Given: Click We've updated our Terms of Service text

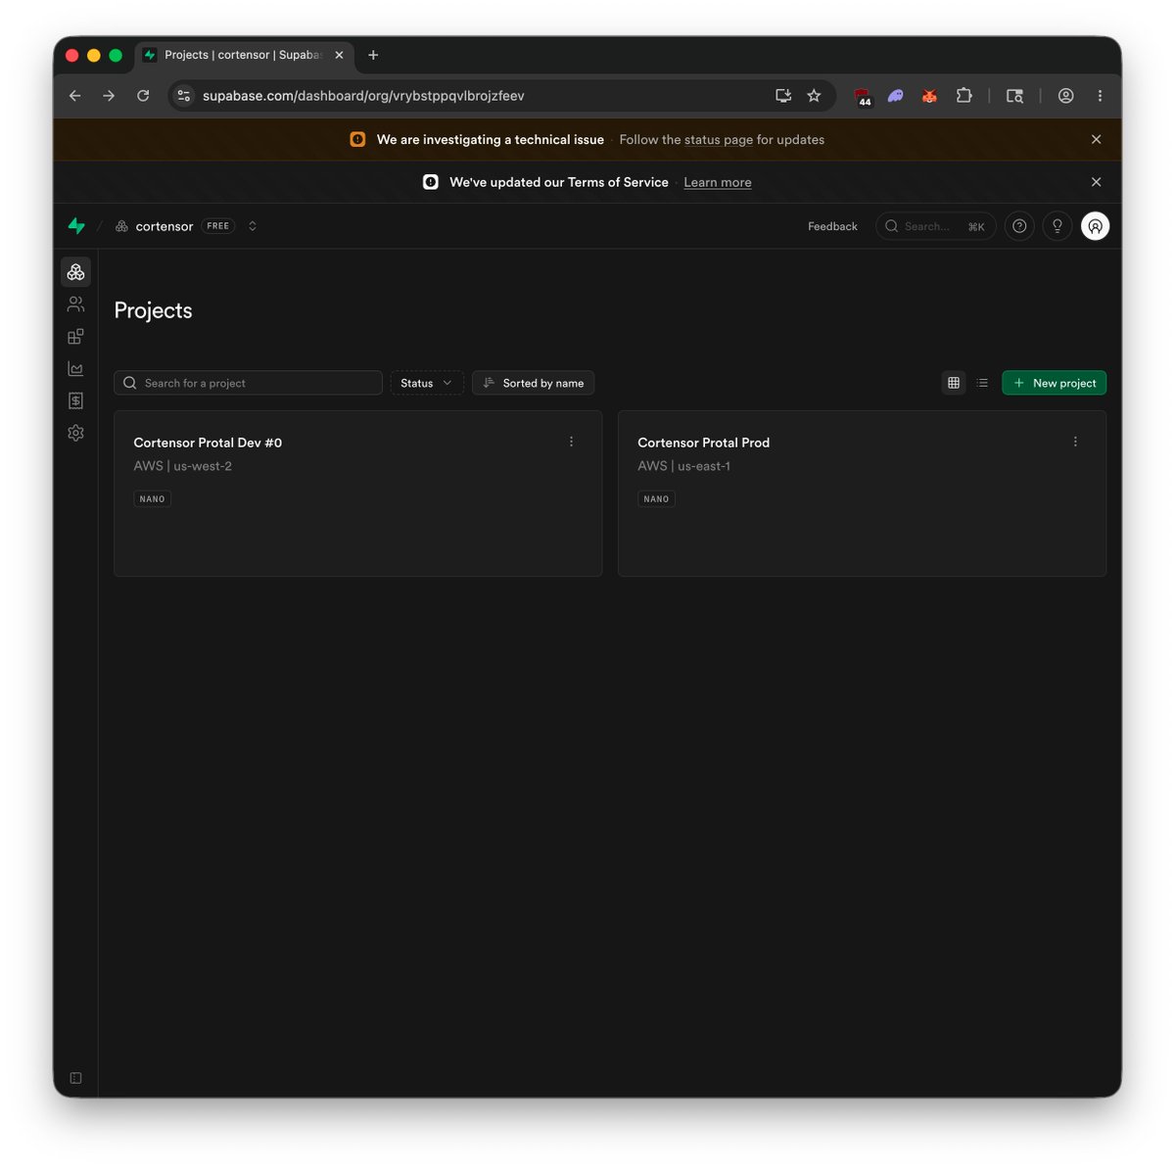Looking at the screenshot, I should tap(559, 182).
